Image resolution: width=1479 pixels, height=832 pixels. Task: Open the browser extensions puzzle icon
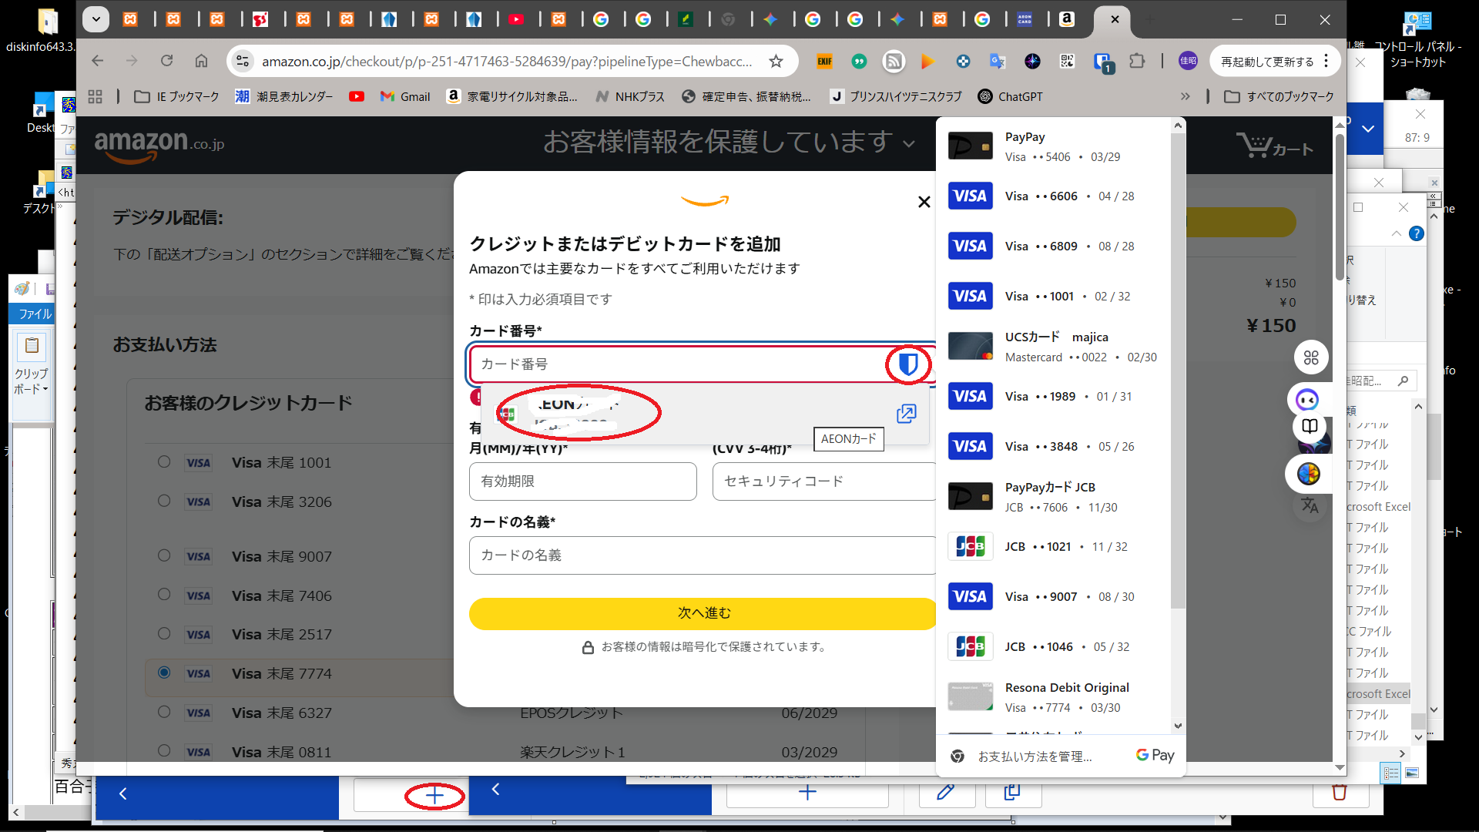click(1137, 61)
